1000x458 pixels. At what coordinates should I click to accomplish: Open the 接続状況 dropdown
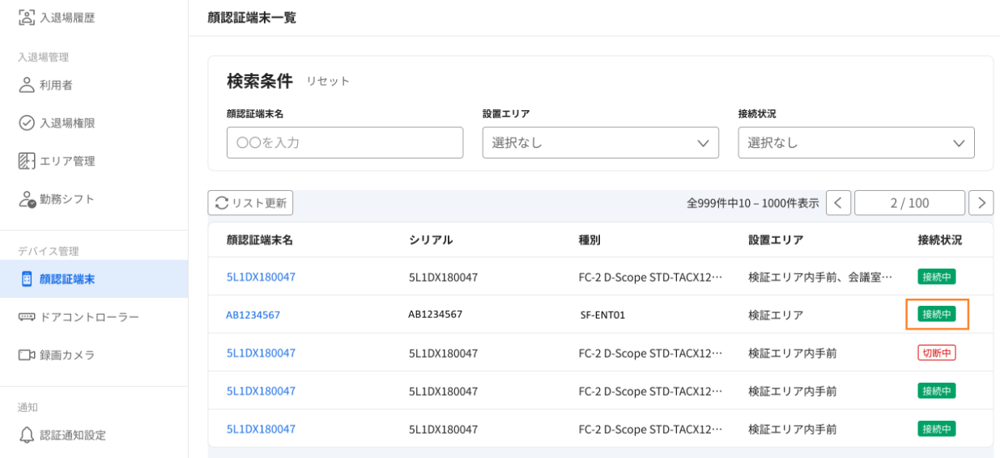(x=857, y=142)
